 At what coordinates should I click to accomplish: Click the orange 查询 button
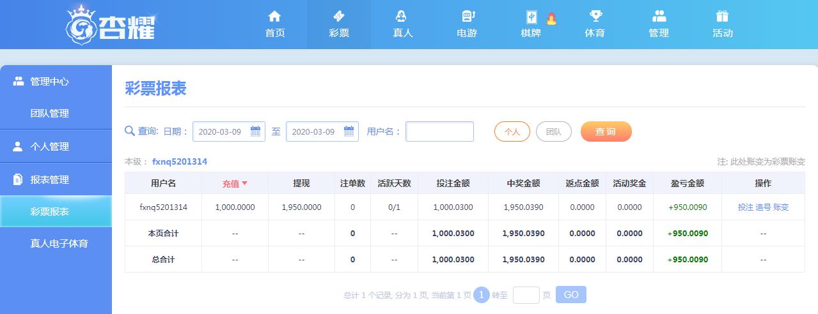point(606,131)
